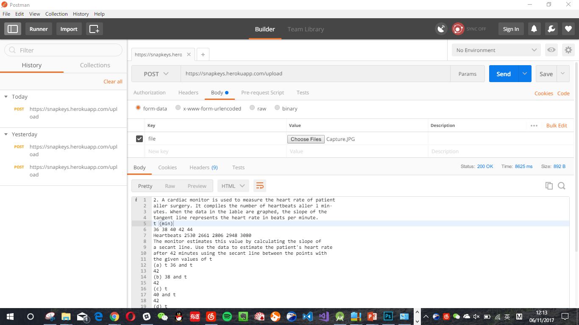The width and height of the screenshot is (579, 325).
Task: Open a new window with the plus-window icon
Action: point(94,29)
